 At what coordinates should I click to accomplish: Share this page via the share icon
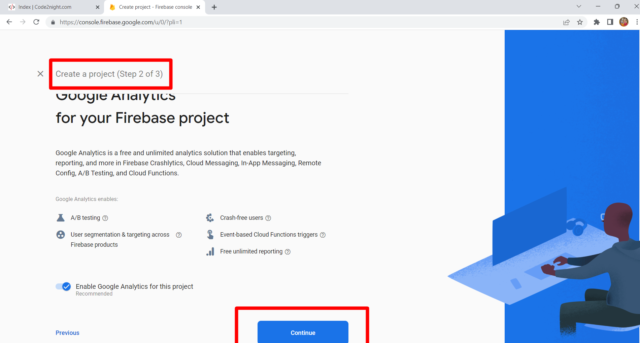coord(567,22)
